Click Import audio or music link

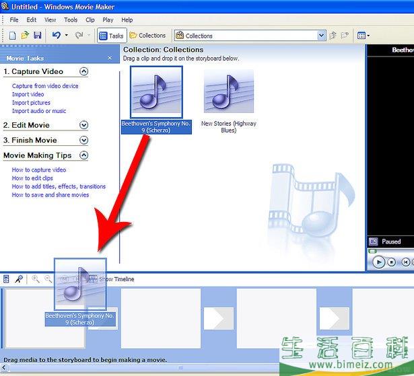(x=39, y=111)
